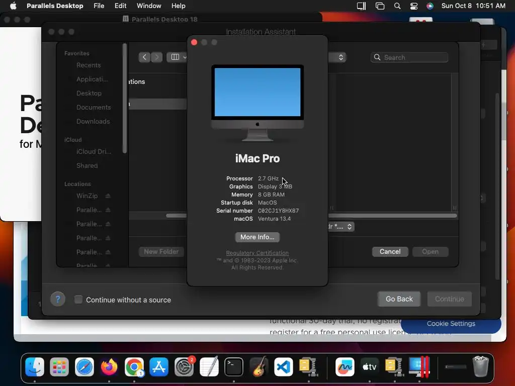
Task: Select Downloads in the sidebar
Action: point(93,122)
